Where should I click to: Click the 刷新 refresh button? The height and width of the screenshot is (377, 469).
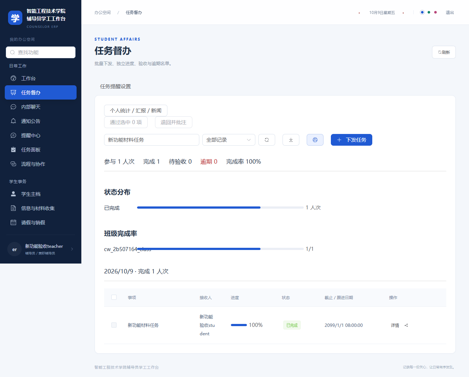444,52
